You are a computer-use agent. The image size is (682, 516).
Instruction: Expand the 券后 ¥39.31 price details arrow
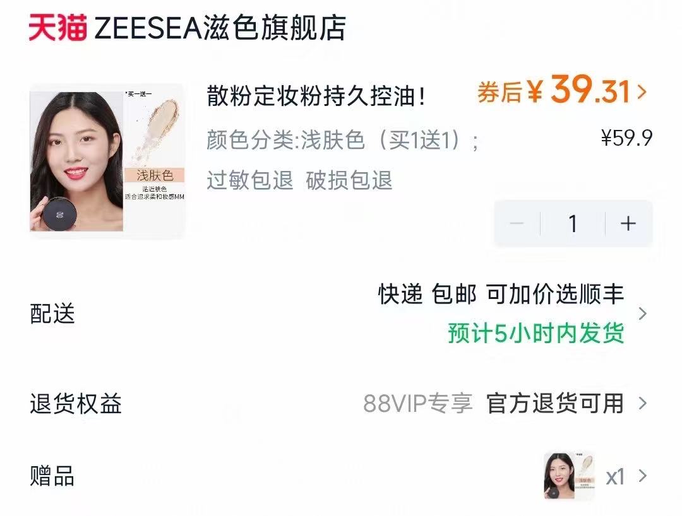(642, 92)
